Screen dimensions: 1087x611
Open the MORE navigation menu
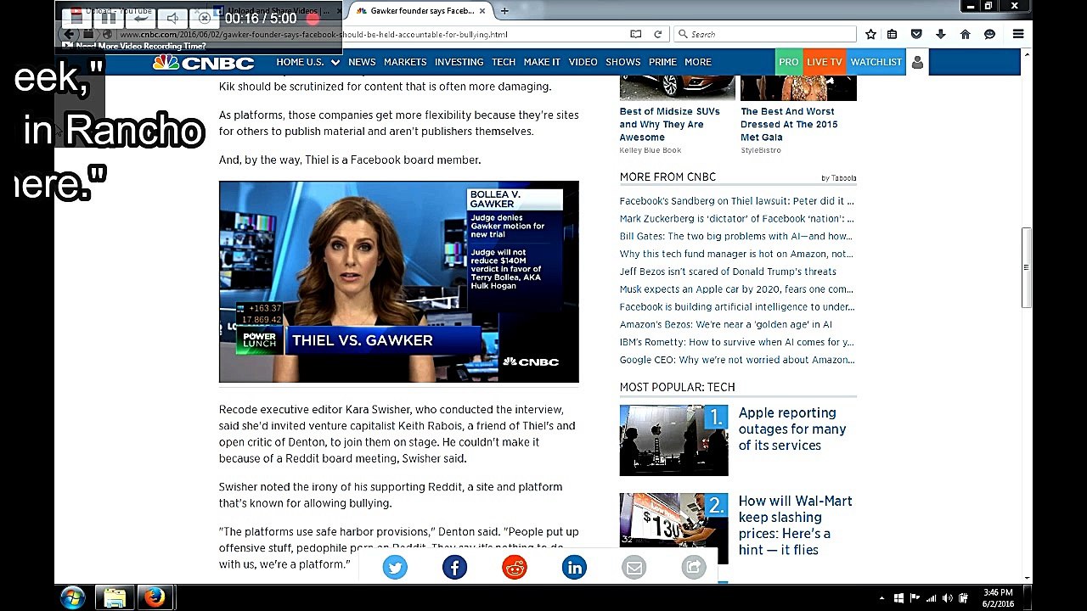coord(698,62)
